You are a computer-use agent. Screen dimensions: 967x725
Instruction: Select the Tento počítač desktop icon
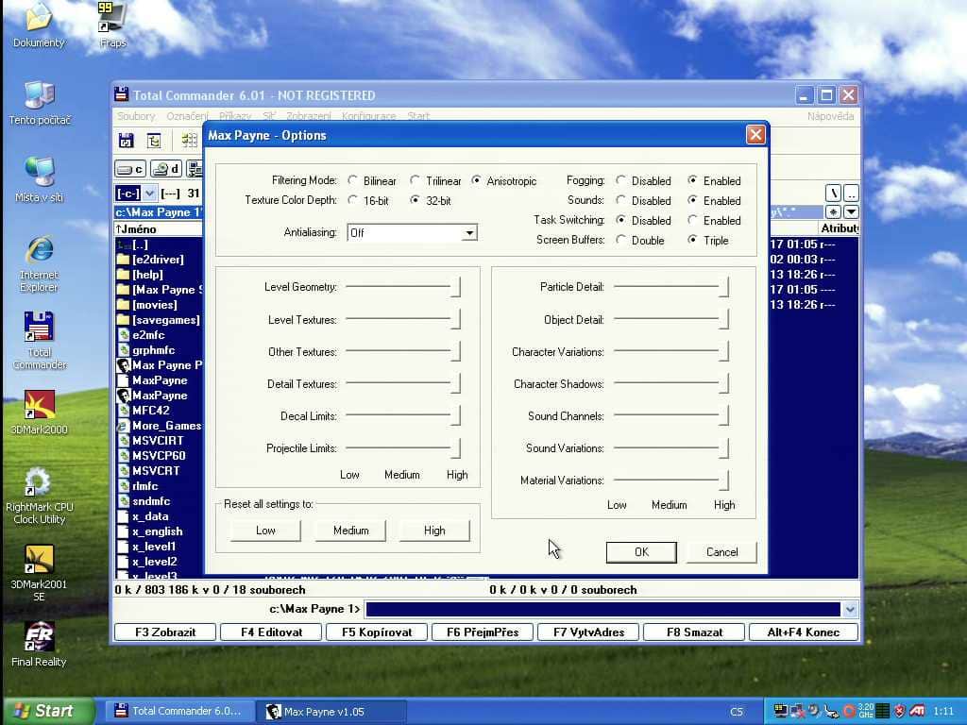click(40, 103)
